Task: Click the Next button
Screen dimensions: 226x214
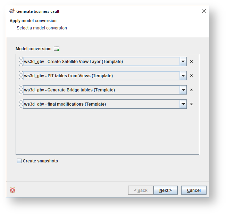Action: click(x=165, y=190)
